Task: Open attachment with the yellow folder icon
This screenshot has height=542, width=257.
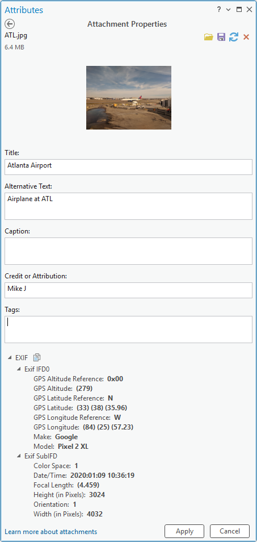Action: click(x=208, y=37)
